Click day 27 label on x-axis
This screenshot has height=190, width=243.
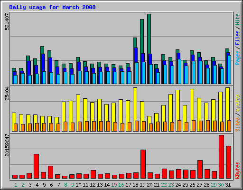pyautogui.click(x=199, y=185)
